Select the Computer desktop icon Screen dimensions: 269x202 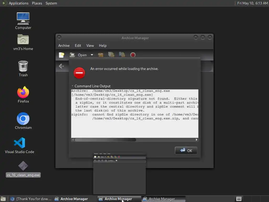coord(23,21)
